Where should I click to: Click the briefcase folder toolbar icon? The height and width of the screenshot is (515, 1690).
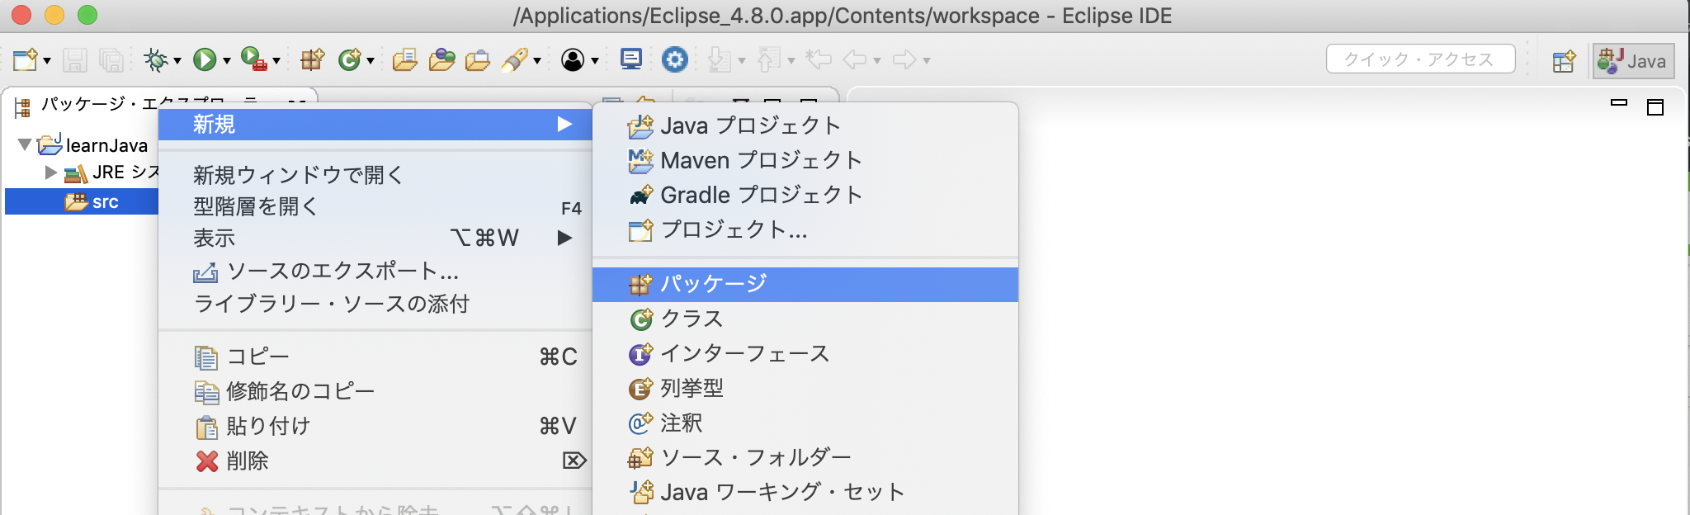click(478, 59)
